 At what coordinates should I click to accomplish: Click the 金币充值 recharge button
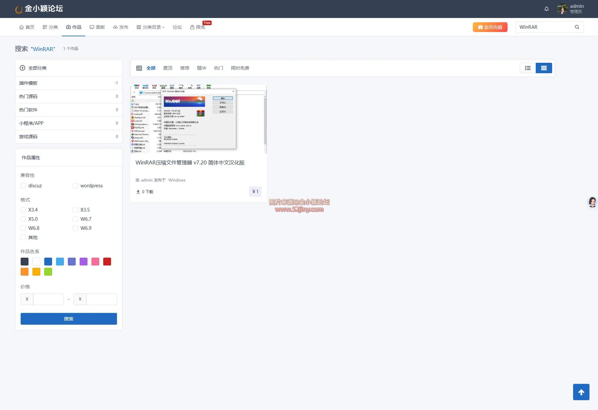point(490,27)
